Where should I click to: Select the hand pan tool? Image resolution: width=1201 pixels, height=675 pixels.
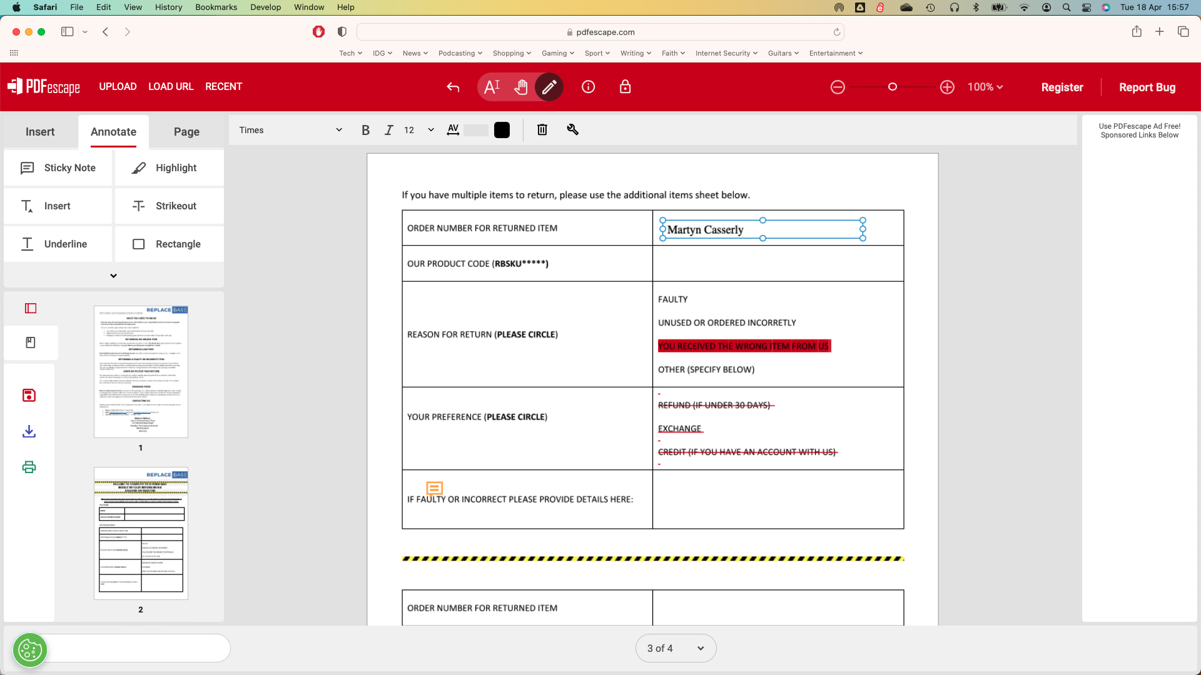pyautogui.click(x=520, y=87)
